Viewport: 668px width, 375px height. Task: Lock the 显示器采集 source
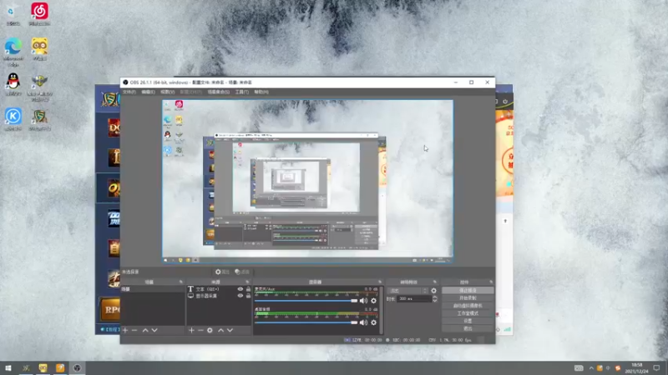click(x=248, y=296)
